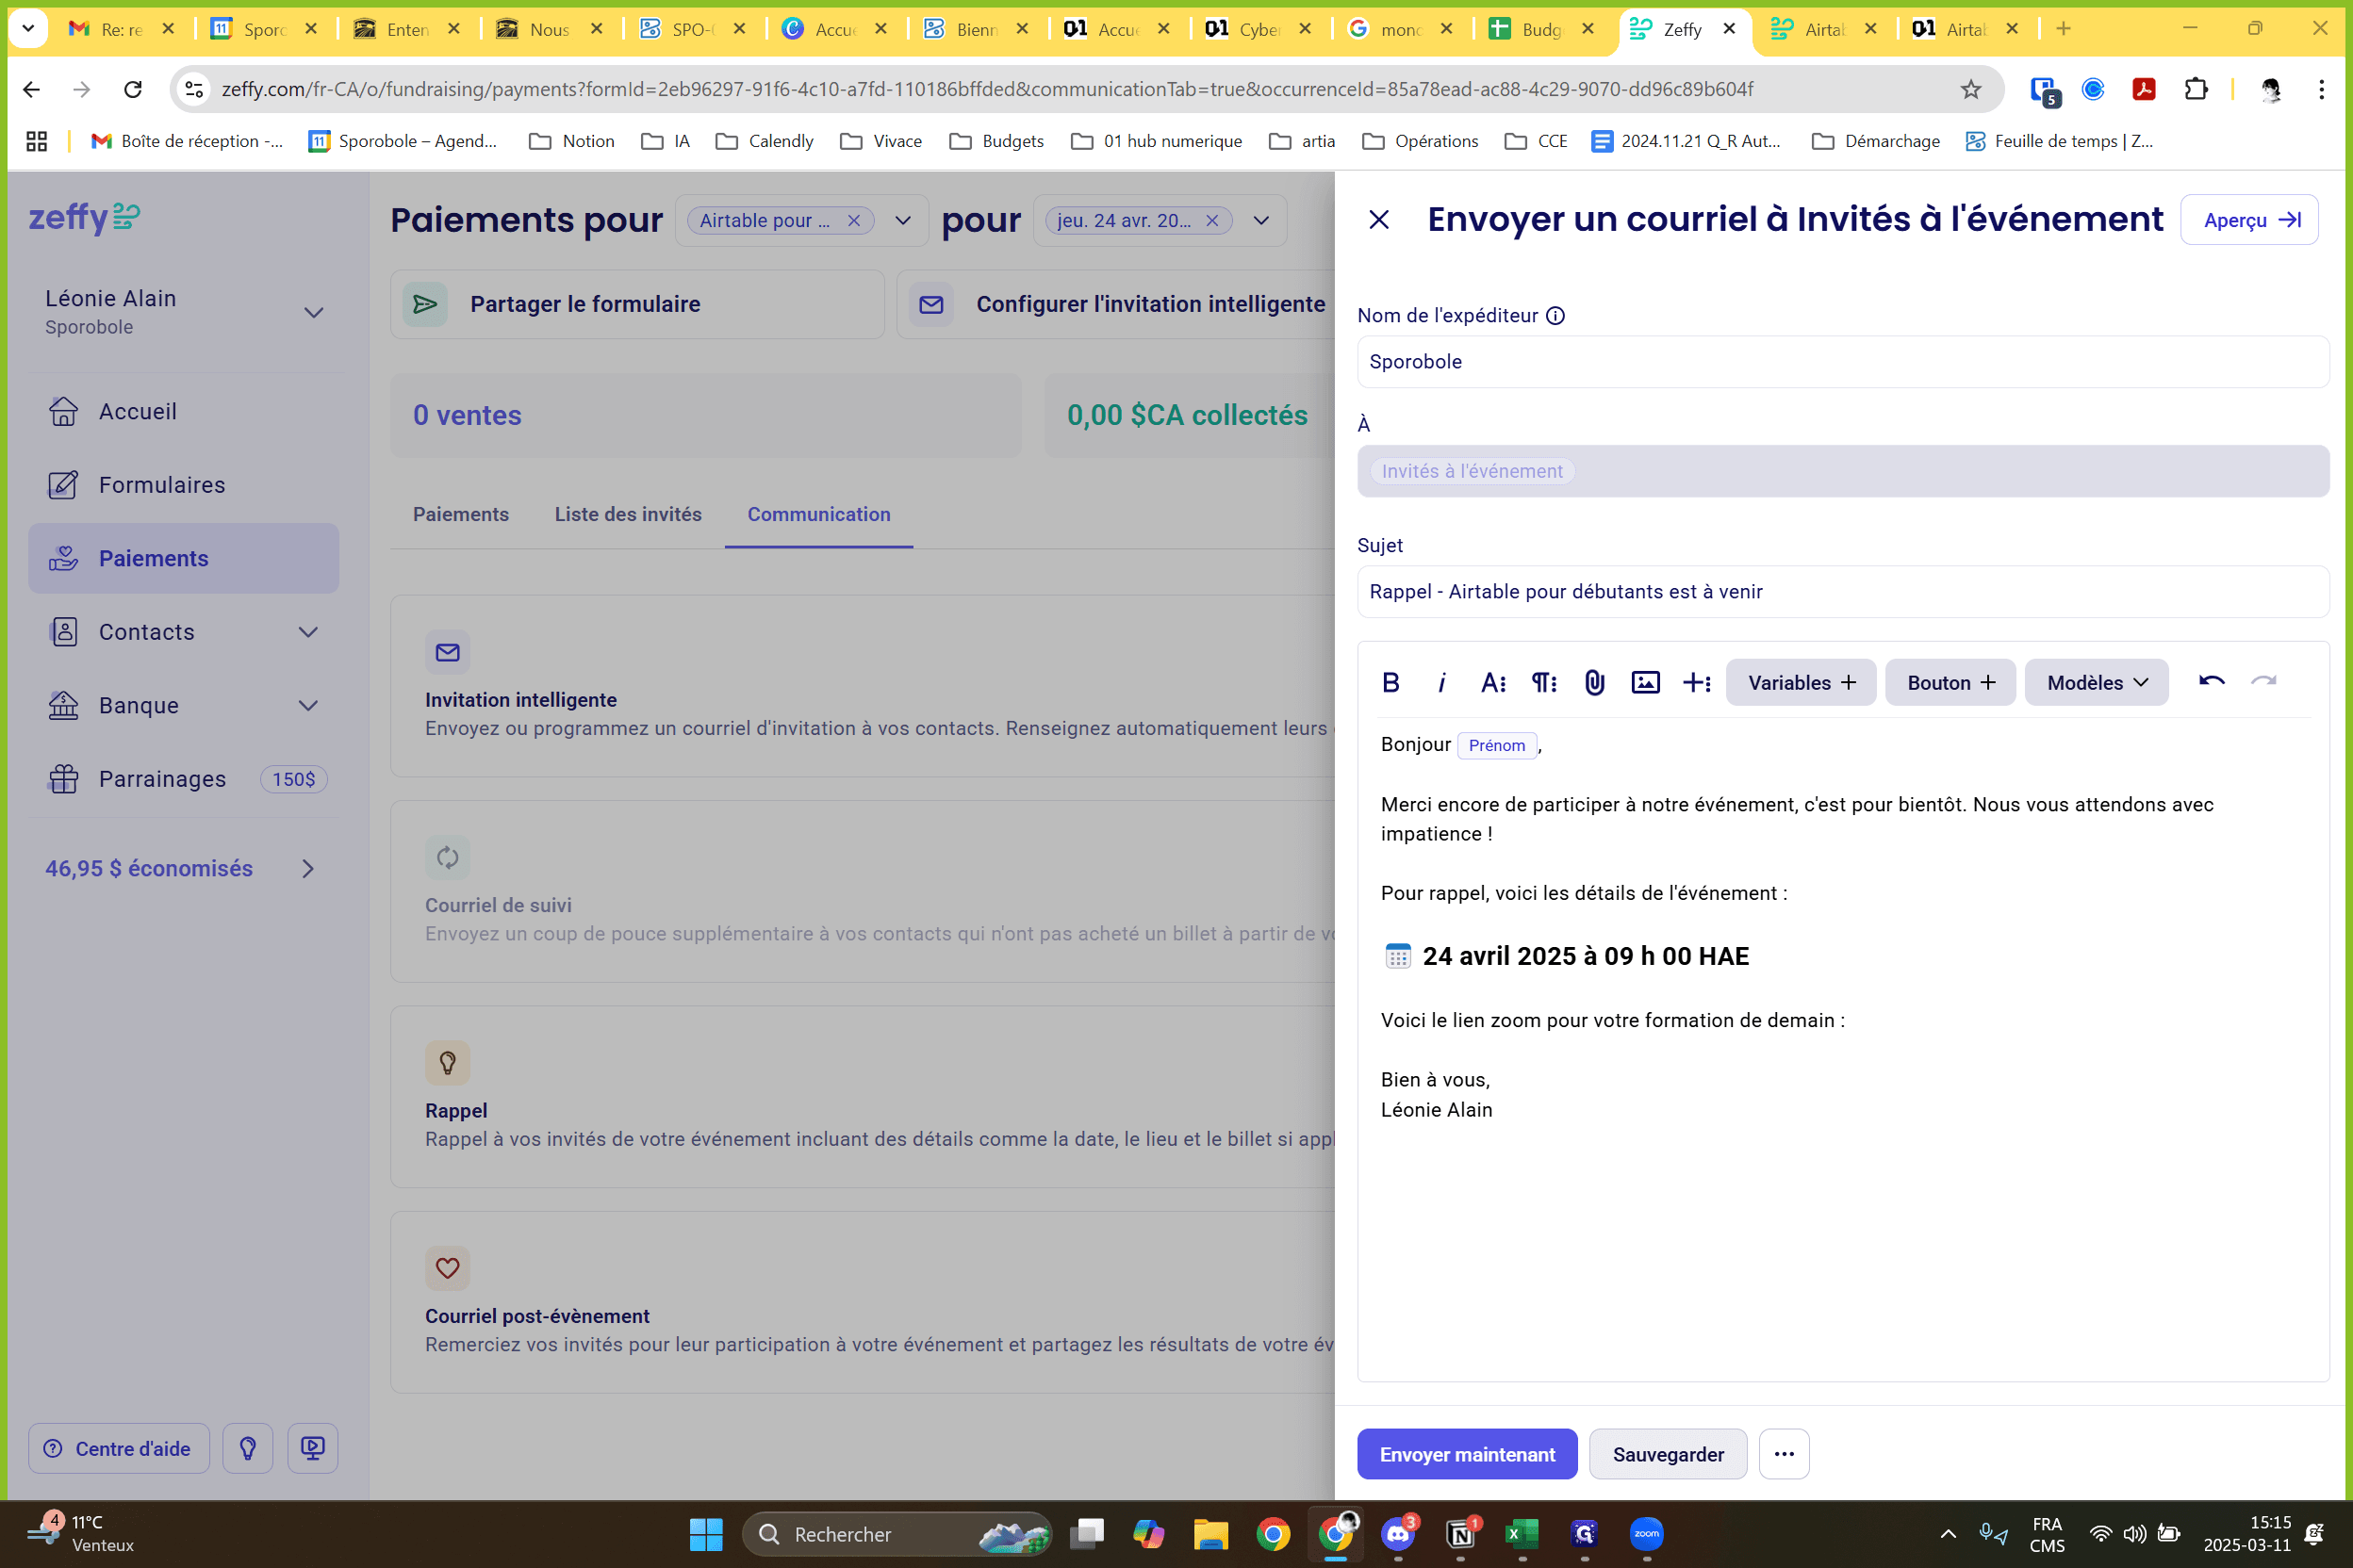This screenshot has height=1568, width=2353.
Task: Click Envoyer maintenant button
Action: (x=1467, y=1454)
